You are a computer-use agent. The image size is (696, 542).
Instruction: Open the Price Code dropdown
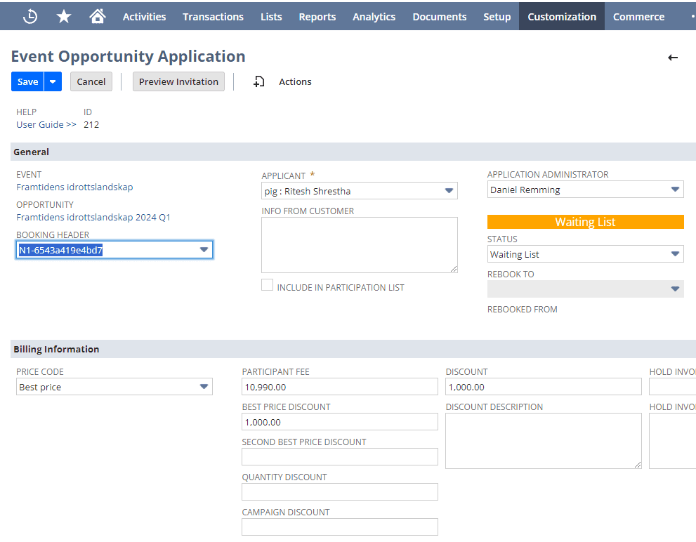[204, 387]
